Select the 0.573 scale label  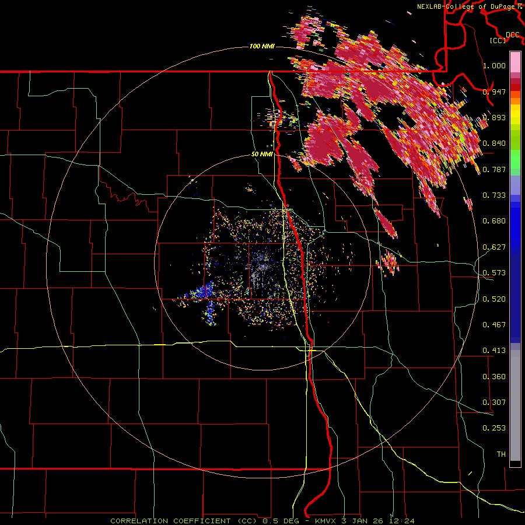[x=494, y=273]
